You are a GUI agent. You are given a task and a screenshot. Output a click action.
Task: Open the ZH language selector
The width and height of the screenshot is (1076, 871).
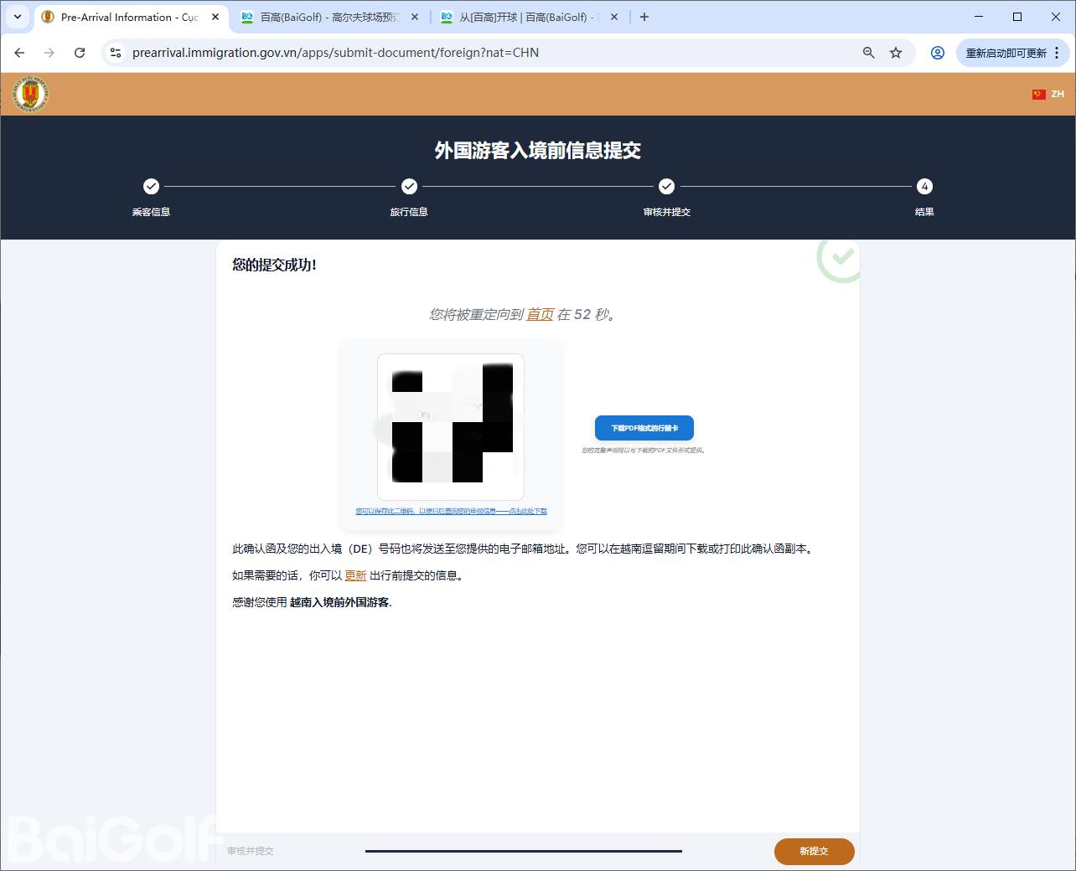coord(1048,94)
